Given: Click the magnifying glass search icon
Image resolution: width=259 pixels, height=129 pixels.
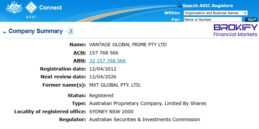Looking at the screenshot, I should (179, 5).
